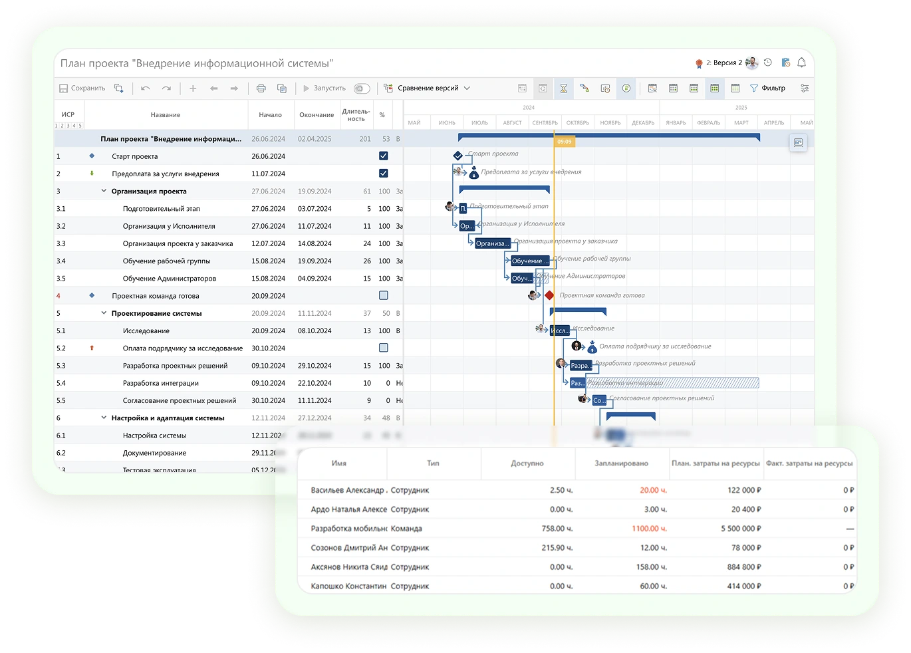
Task: Click the Сохранить button
Action: pos(82,88)
